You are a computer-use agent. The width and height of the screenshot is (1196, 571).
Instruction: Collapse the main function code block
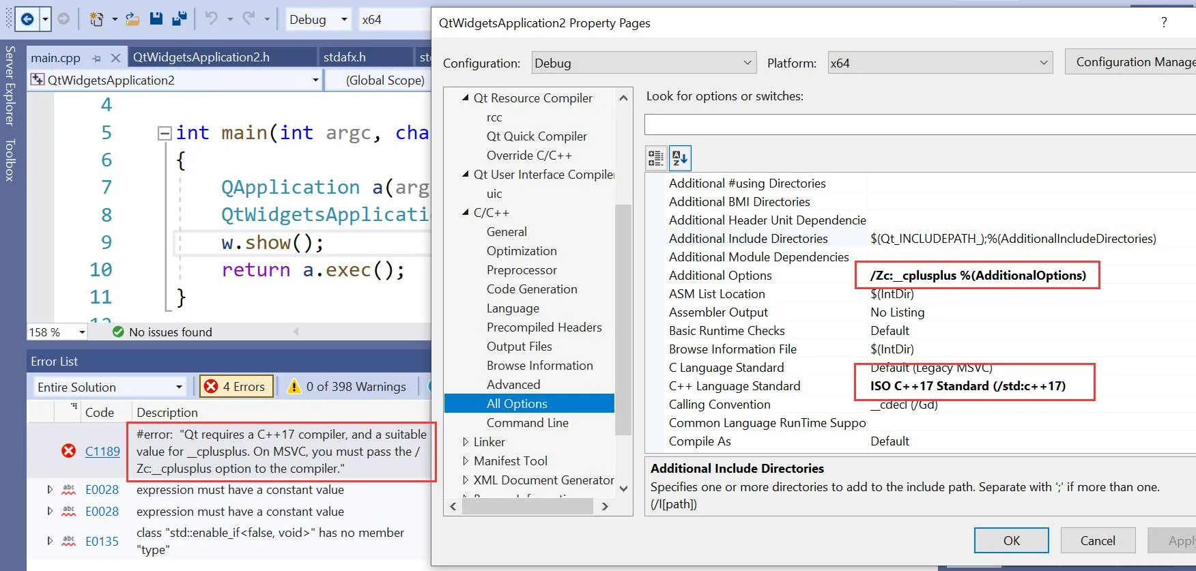[164, 133]
